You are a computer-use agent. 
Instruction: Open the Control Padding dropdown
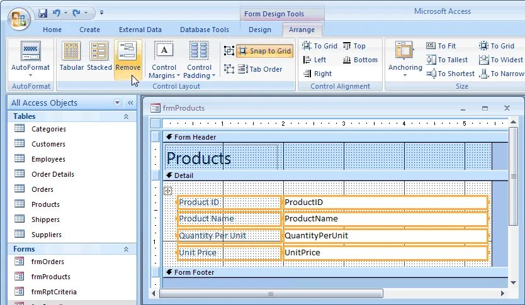click(x=199, y=60)
